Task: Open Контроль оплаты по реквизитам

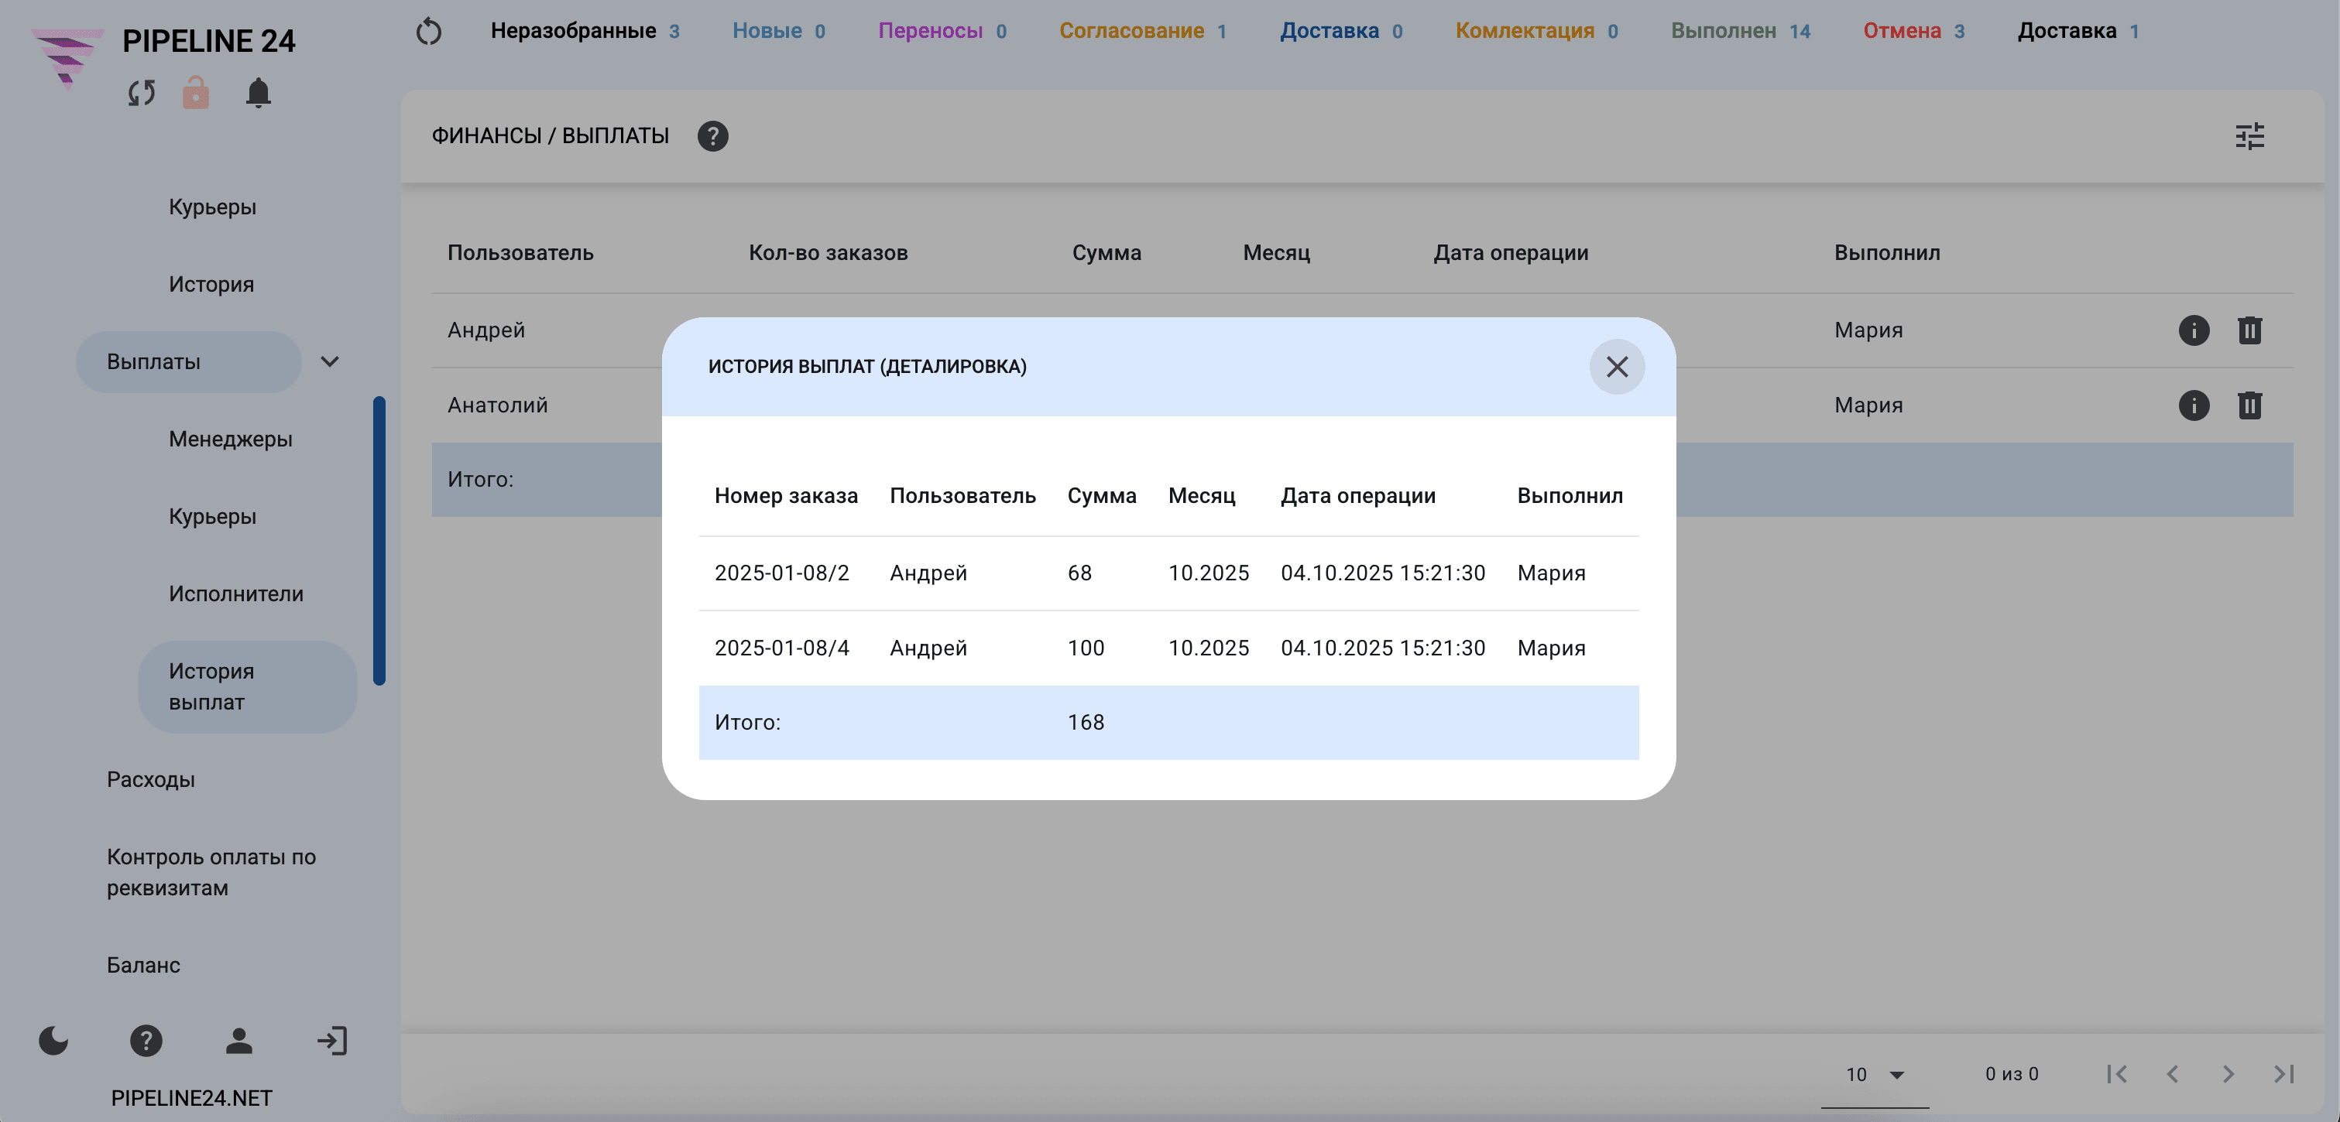Action: 211,872
